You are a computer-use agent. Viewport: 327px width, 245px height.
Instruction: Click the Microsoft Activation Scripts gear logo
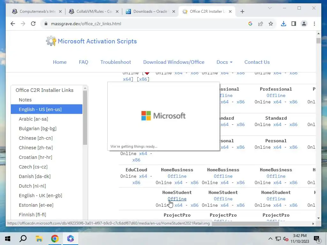tap(51, 41)
